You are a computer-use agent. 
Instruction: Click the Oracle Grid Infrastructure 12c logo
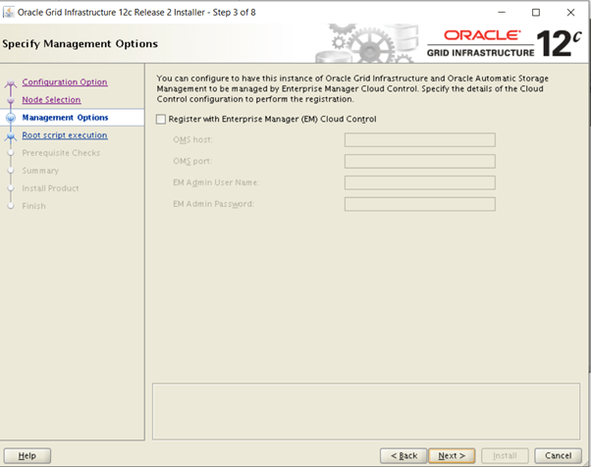point(502,43)
